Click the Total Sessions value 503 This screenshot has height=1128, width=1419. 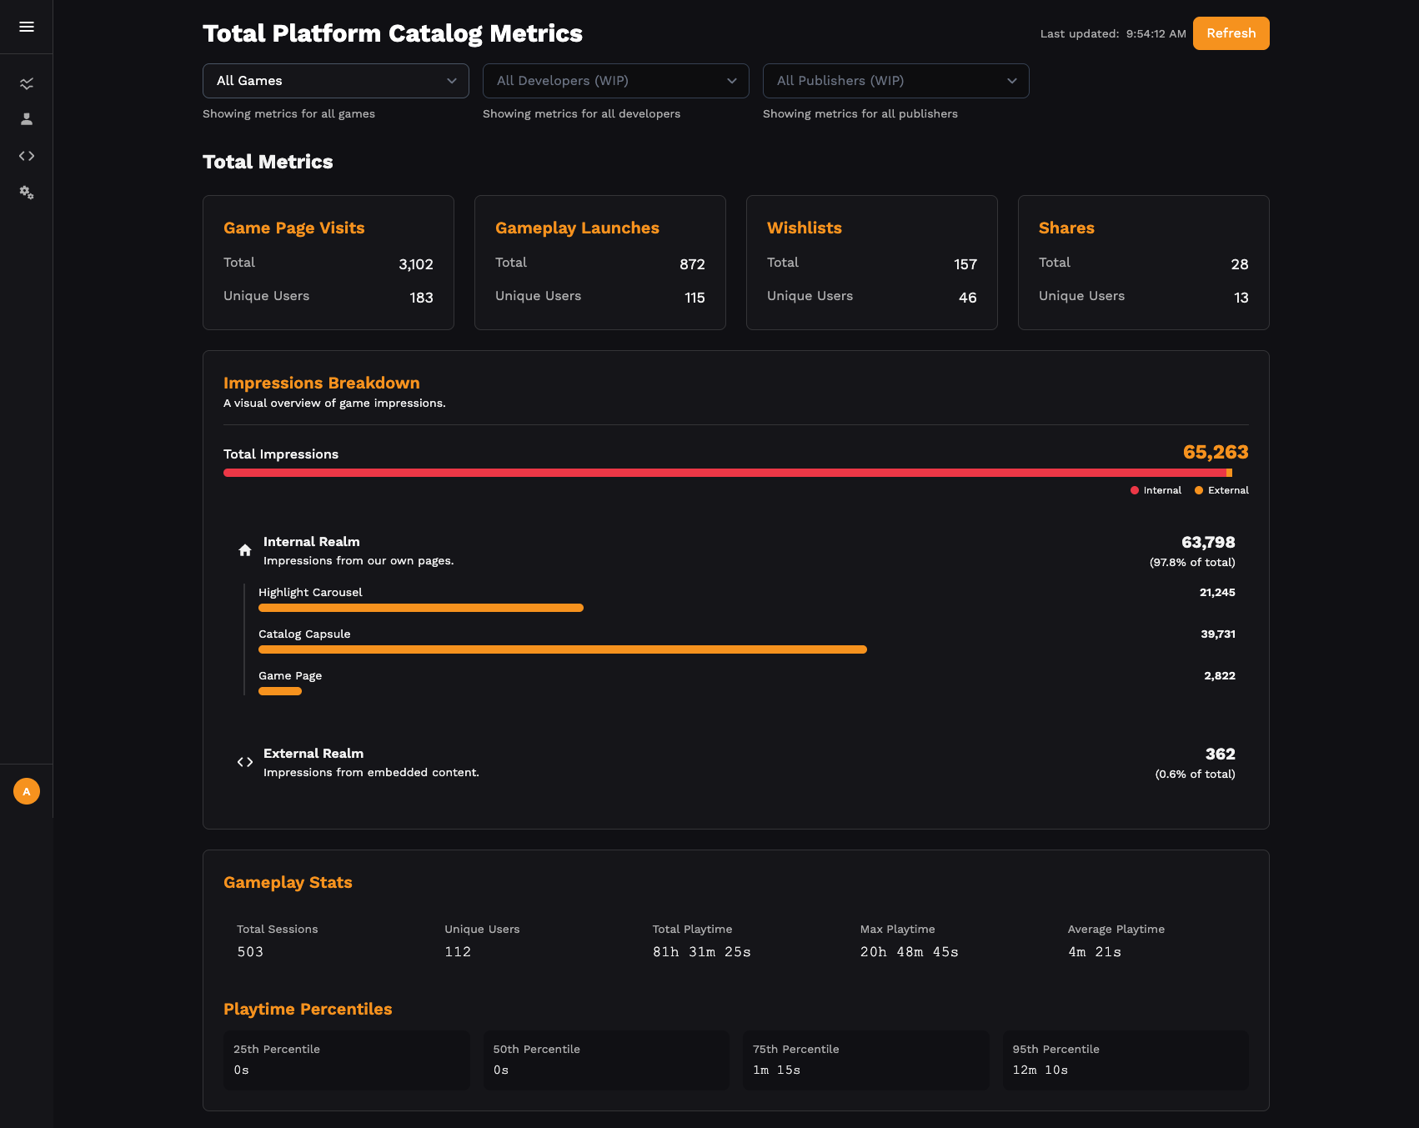[250, 952]
